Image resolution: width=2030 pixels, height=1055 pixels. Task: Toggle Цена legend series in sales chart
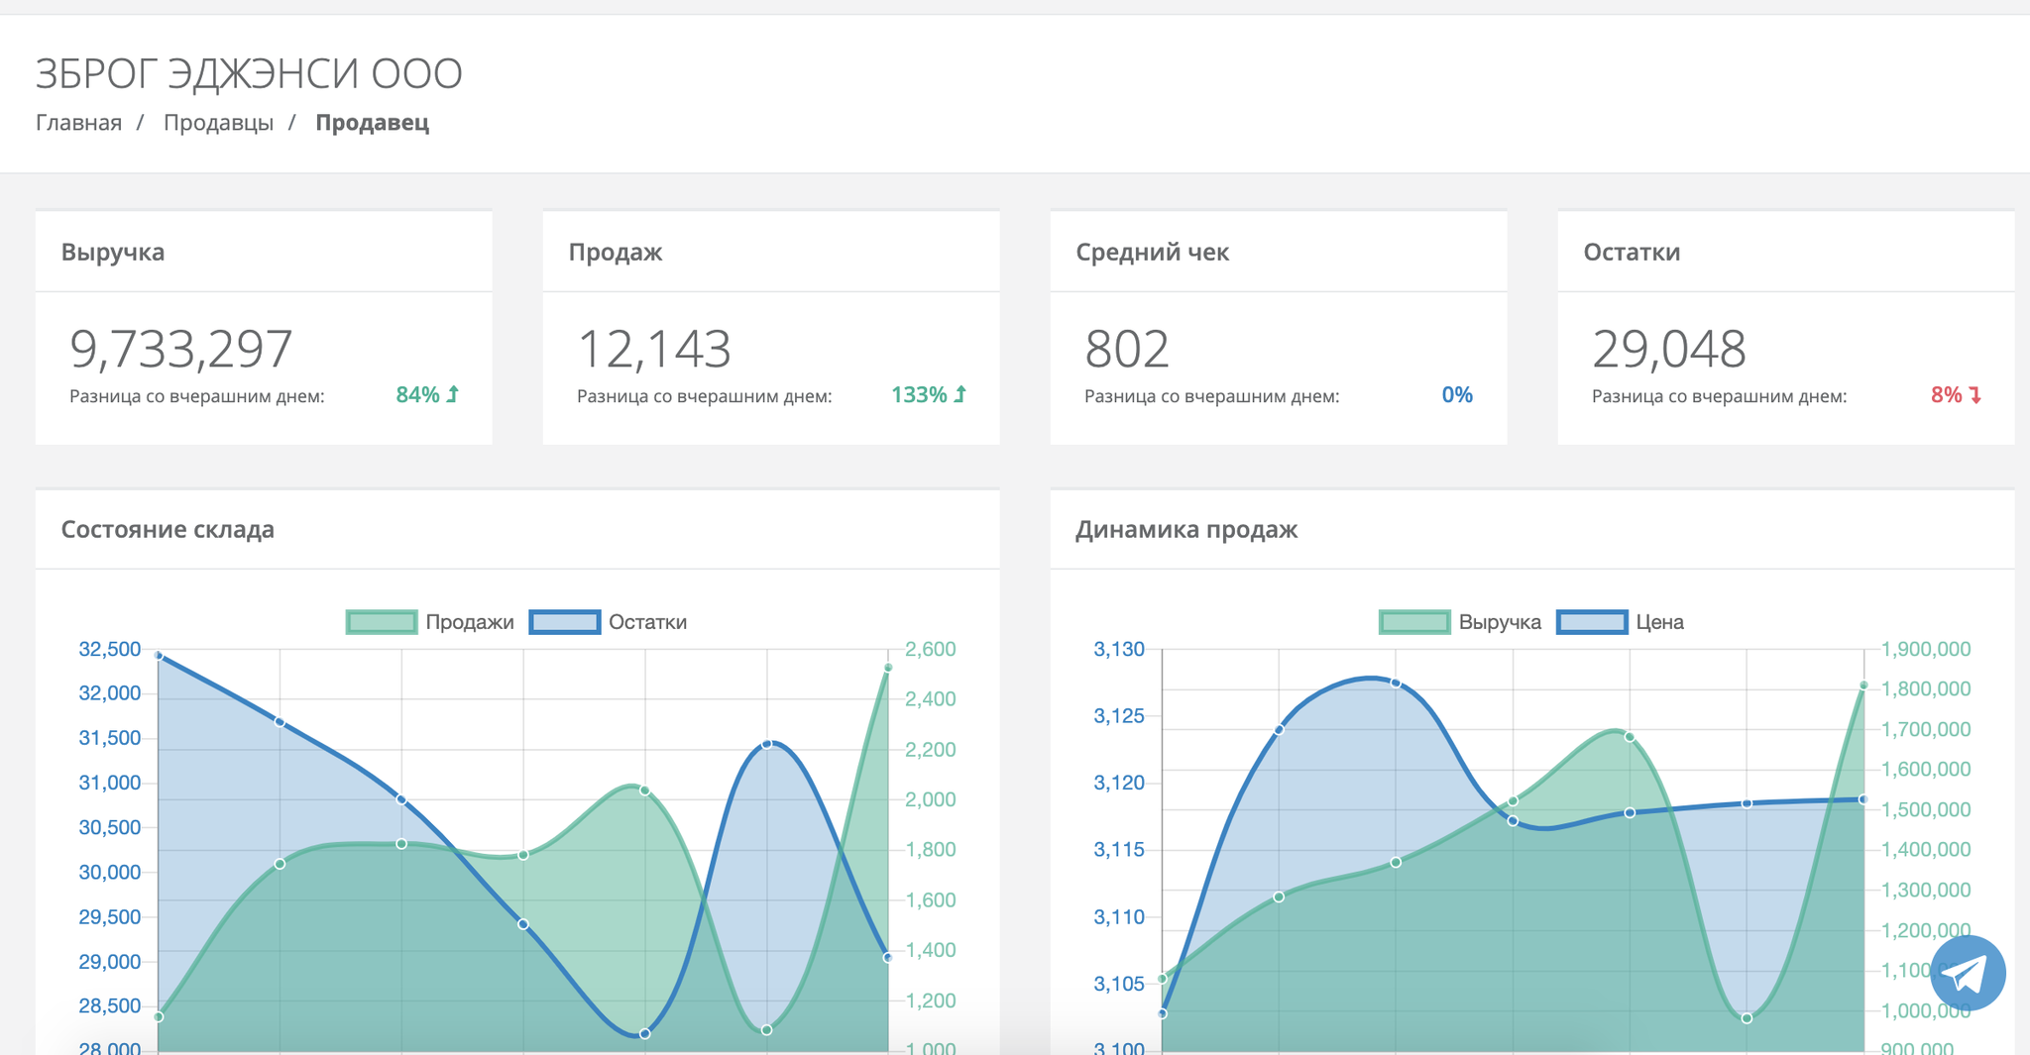[1620, 622]
